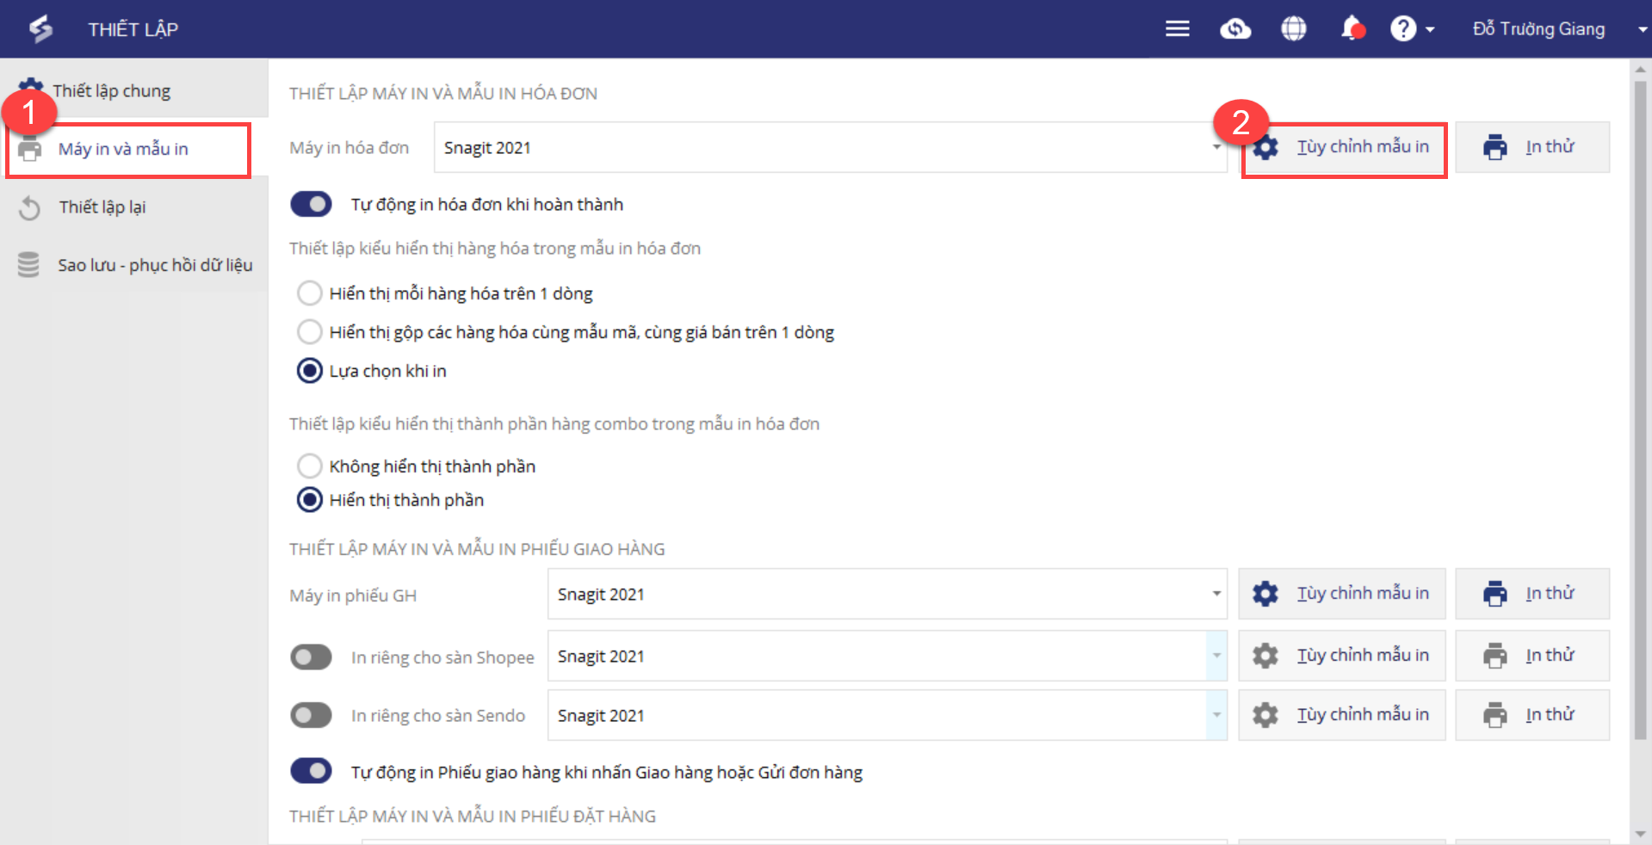Viewport: 1652px width, 845px height.
Task: Open the hamburger menu icon
Action: tap(1177, 29)
